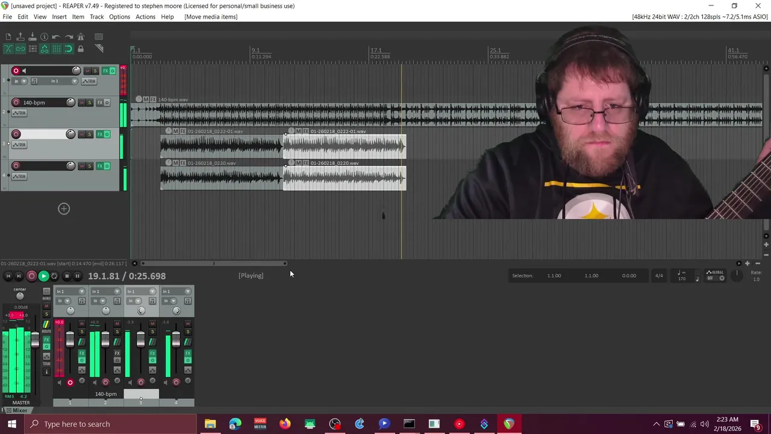Open mixer strip 4 'In 1' dropdown

tap(176, 292)
